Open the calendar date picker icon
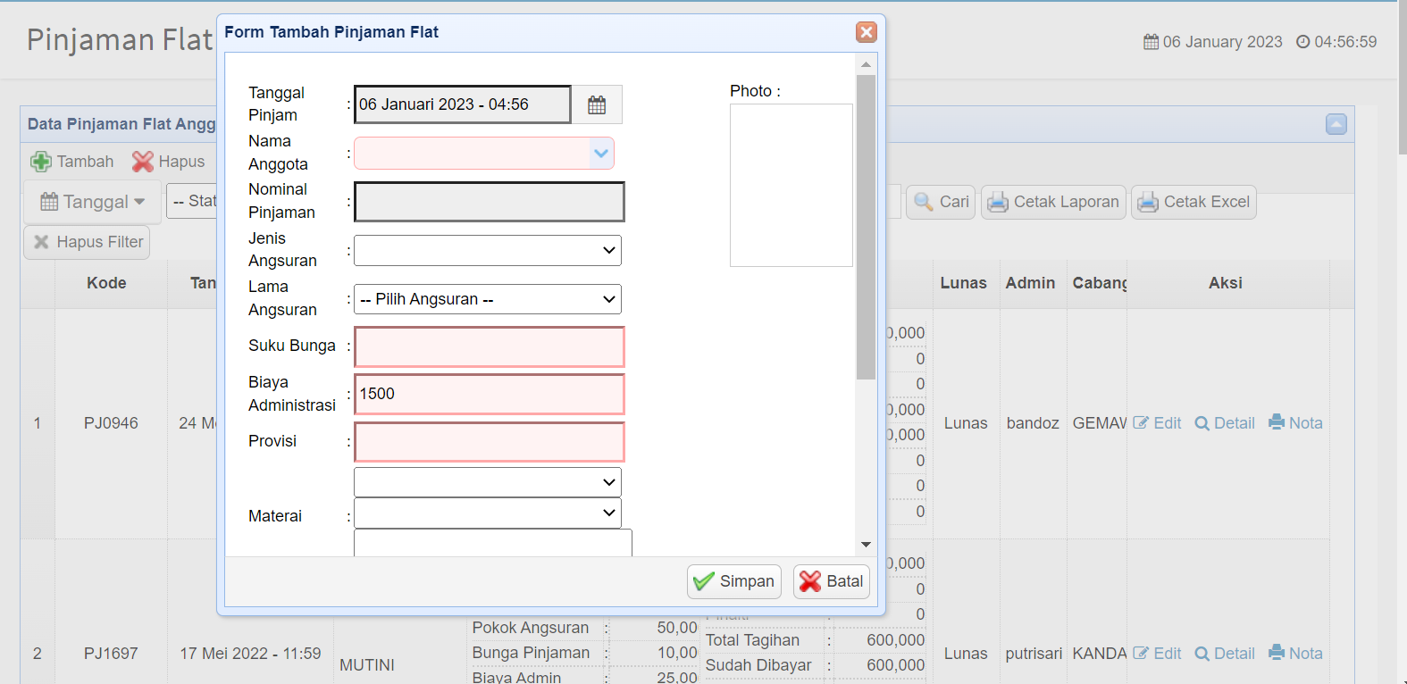 596,104
